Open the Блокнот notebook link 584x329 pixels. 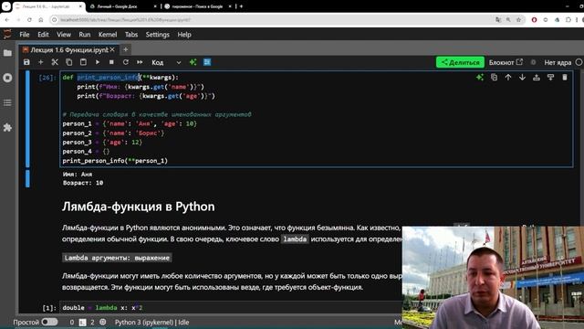[506, 62]
